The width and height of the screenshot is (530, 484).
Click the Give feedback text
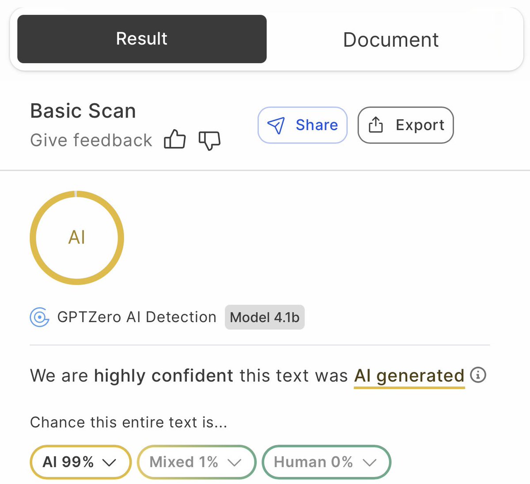91,140
